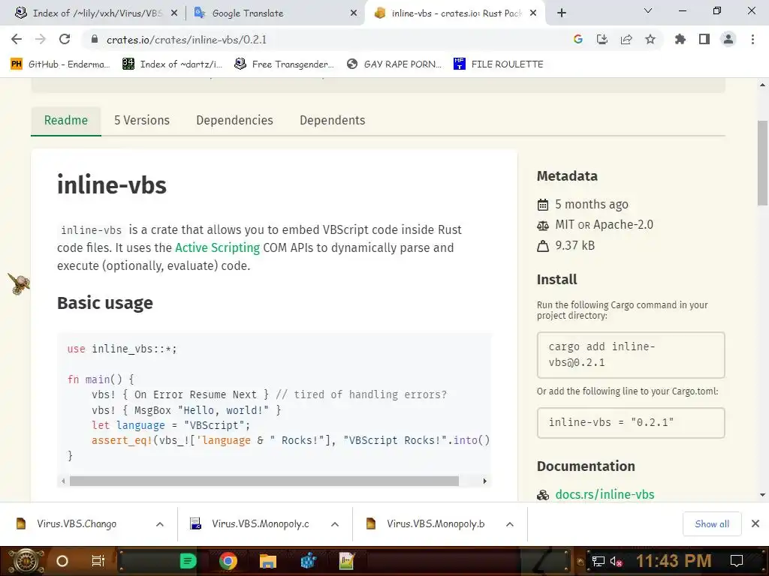
Task: Click the docs.rs cubes icon
Action: 543,495
